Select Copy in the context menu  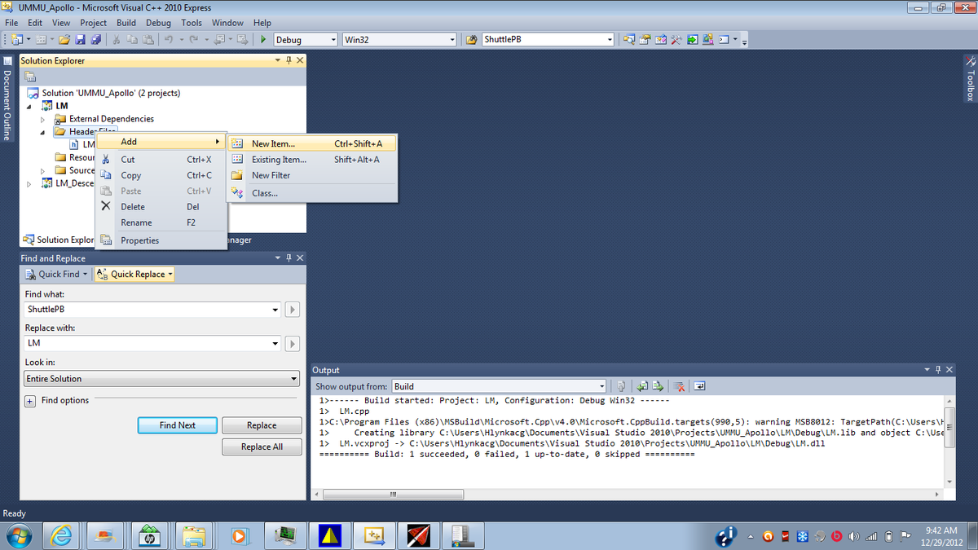(161, 175)
